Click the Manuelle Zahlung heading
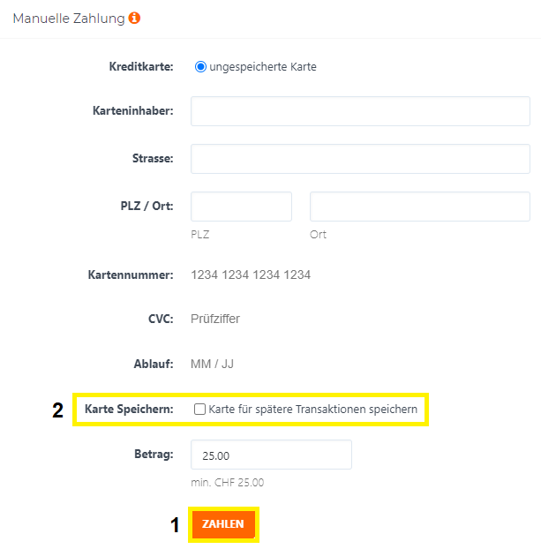The width and height of the screenshot is (541, 549). (69, 19)
